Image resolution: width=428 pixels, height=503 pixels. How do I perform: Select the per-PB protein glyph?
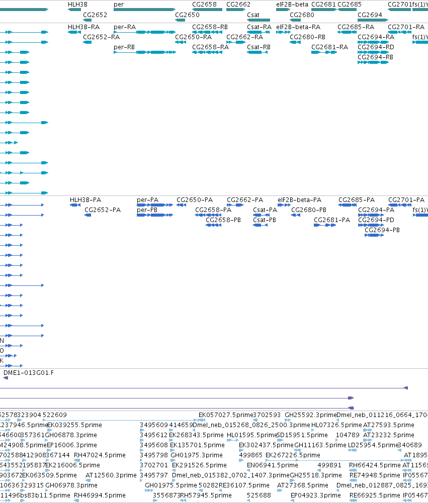coord(155,215)
